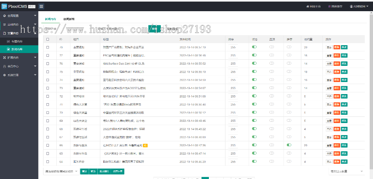Click the white view button for ID 72
373x179 pixels.
(x=329, y=96)
